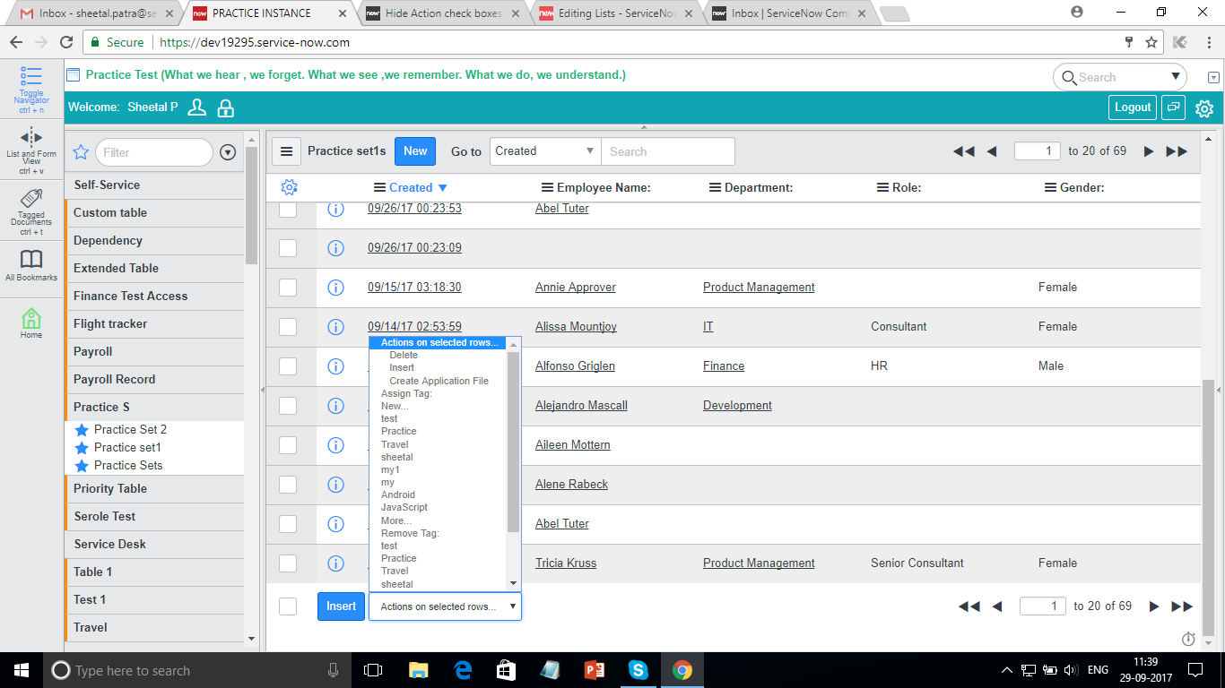Open the list personalization gear icon

click(287, 187)
